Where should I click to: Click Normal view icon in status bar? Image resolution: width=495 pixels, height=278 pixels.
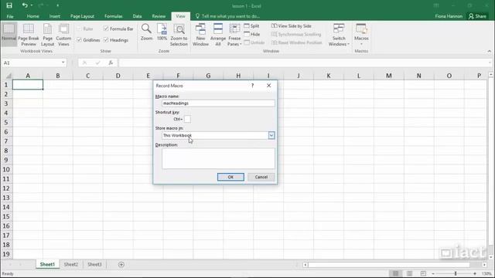395,273
